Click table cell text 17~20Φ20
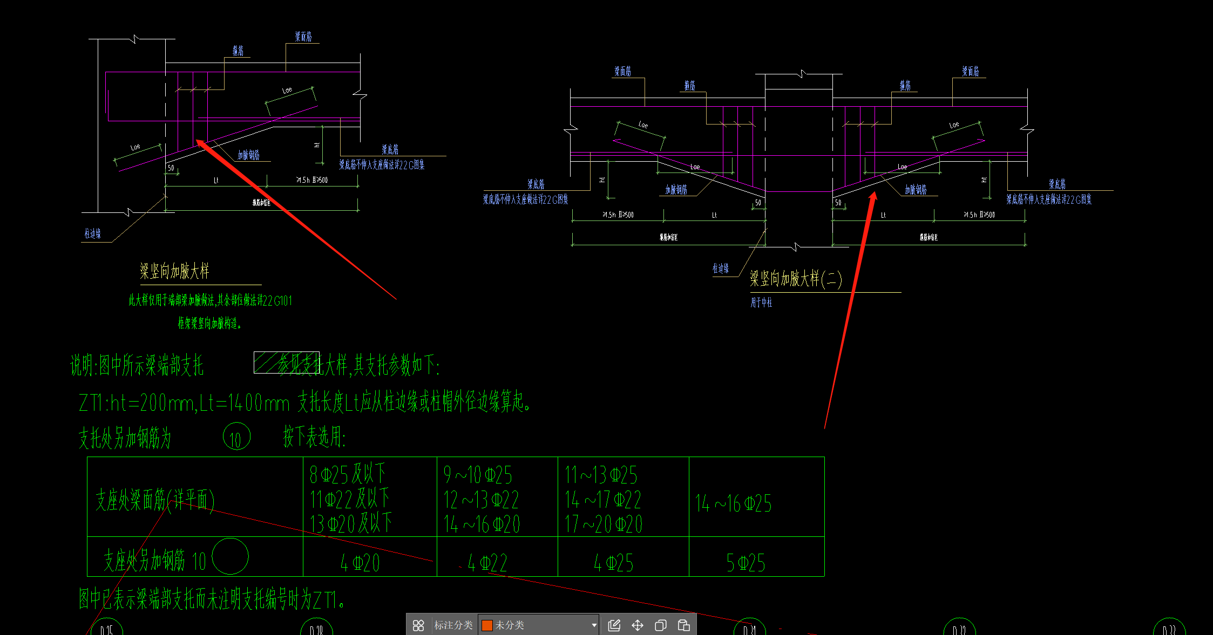This screenshot has width=1213, height=635. click(x=604, y=524)
